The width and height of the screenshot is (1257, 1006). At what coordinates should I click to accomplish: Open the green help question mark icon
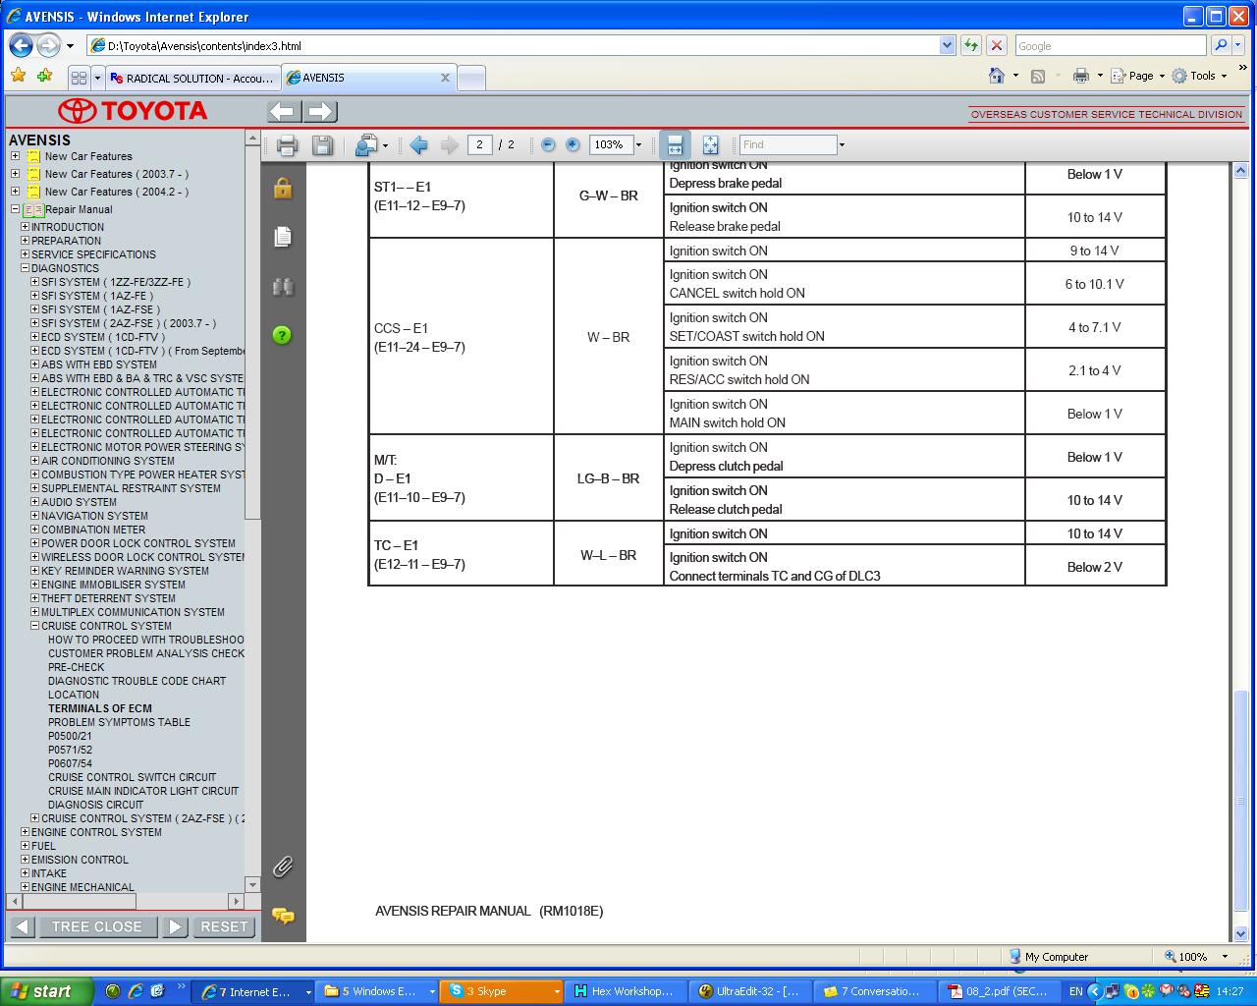pyautogui.click(x=283, y=335)
